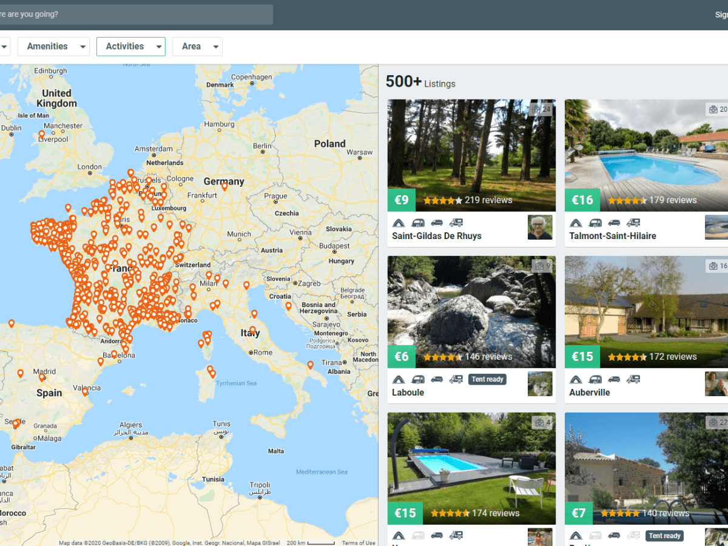Click the motorhome icon on the €7 listing
This screenshot has width=728, height=546.
633,536
